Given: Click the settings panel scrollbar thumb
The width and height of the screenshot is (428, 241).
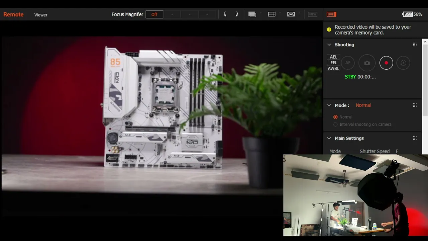Looking at the screenshot, I should click(425, 80).
